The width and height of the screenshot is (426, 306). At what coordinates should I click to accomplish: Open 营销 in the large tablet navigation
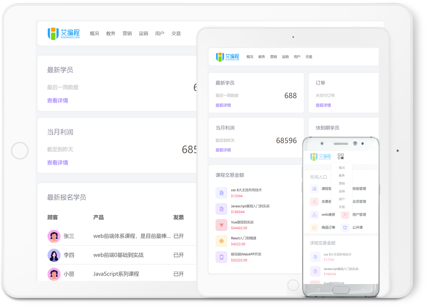pos(127,34)
